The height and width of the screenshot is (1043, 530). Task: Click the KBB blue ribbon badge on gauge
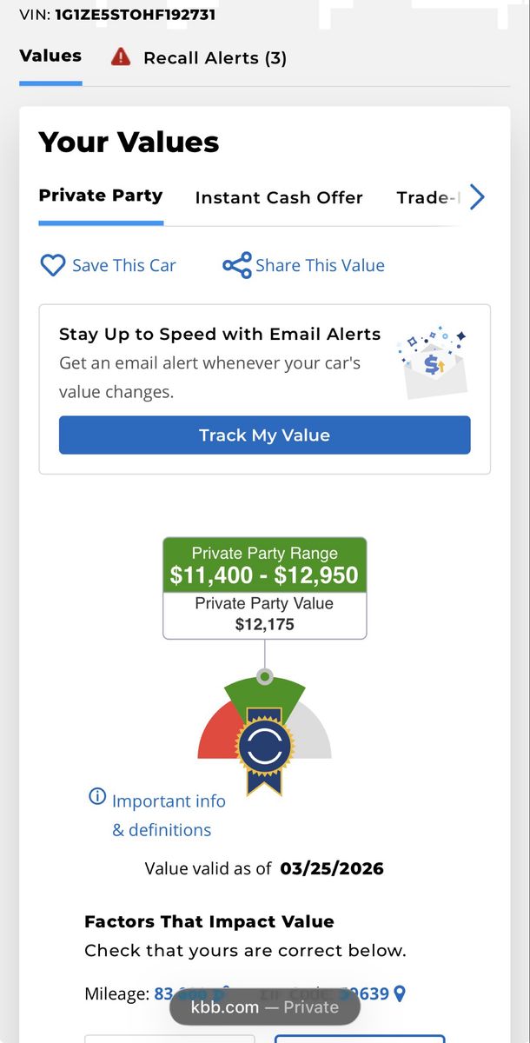pos(265,747)
